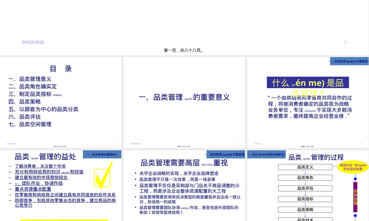Select contents entry 五、以顾客为中心的品类分类
Viewport: 369px width, 221px height.
[x=43, y=109]
